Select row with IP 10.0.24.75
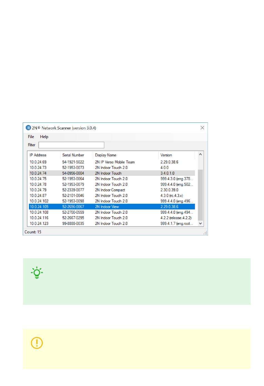The image size is (264, 386). click(x=112, y=179)
